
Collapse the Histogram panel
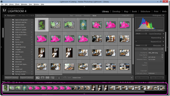pos(163,16)
